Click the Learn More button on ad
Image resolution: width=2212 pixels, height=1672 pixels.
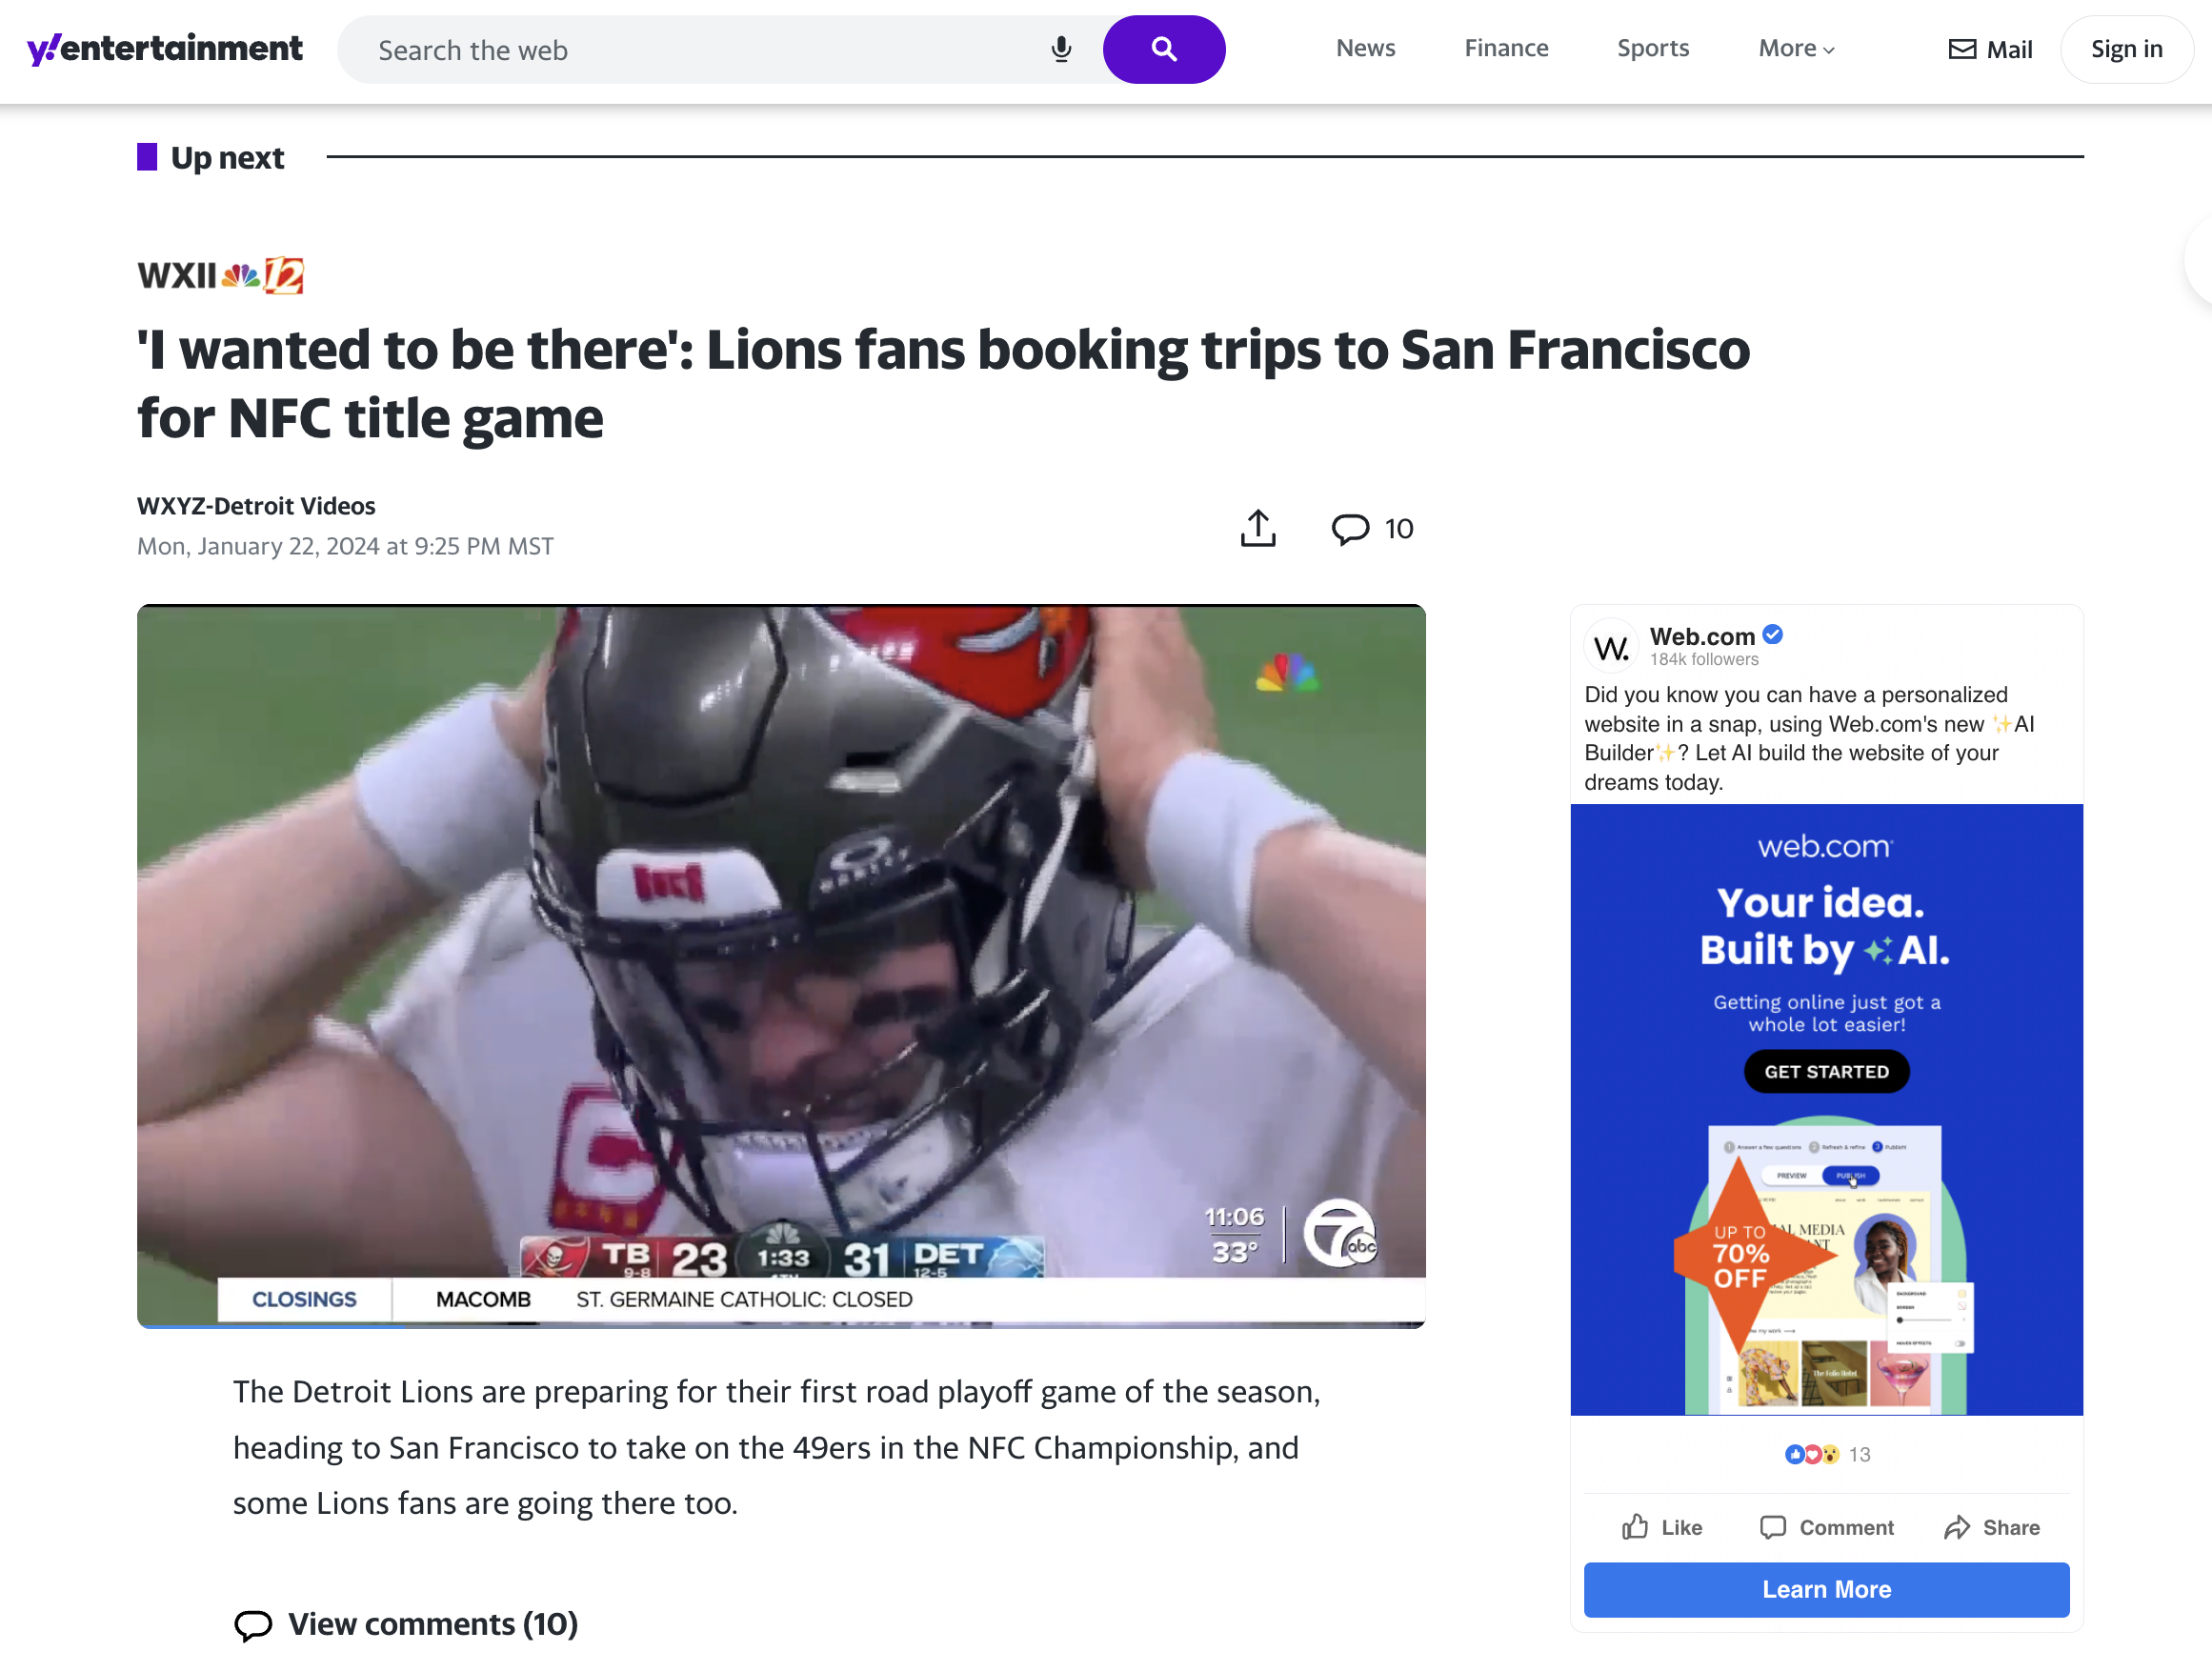click(x=1826, y=1589)
